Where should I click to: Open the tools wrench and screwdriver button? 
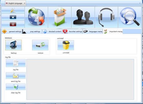tap(13, 10)
